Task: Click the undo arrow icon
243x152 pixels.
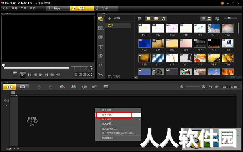Action: pyautogui.click(x=39, y=87)
